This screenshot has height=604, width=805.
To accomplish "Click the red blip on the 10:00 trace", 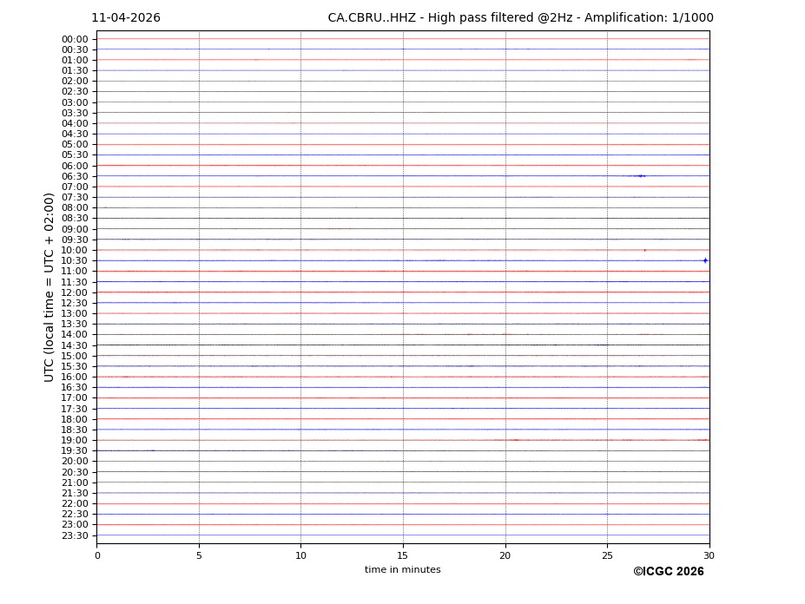I will tap(644, 250).
